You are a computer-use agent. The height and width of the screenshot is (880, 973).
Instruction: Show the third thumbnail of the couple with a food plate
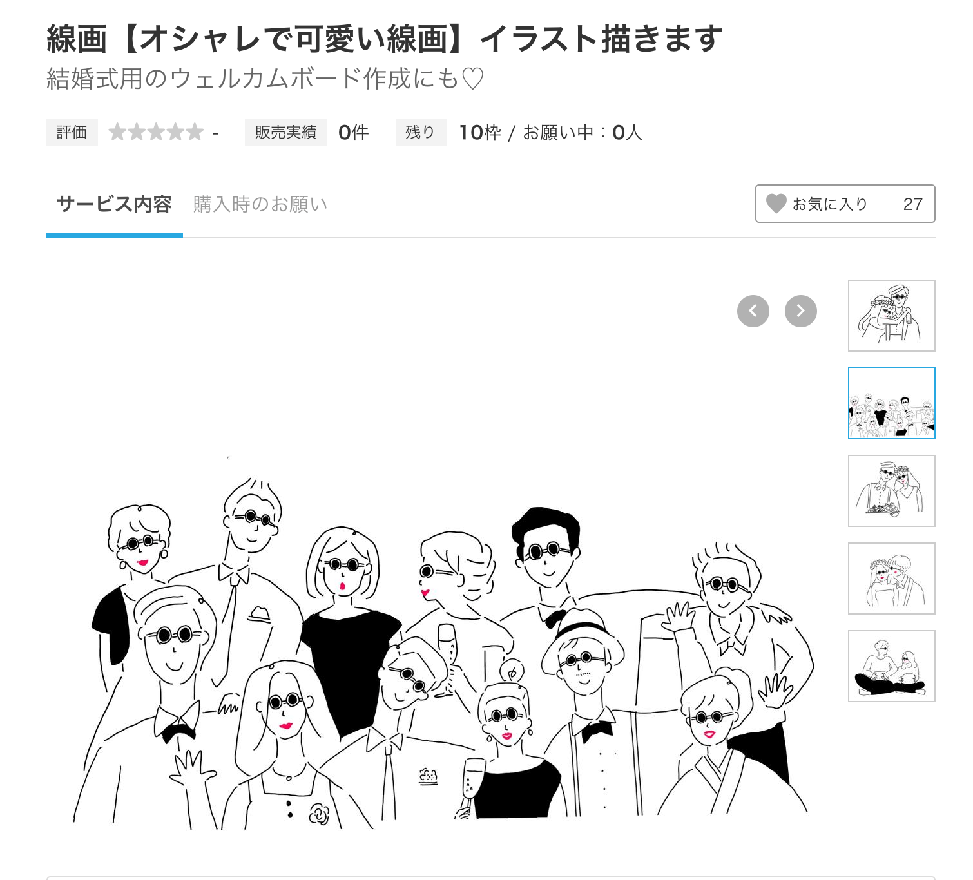(891, 491)
